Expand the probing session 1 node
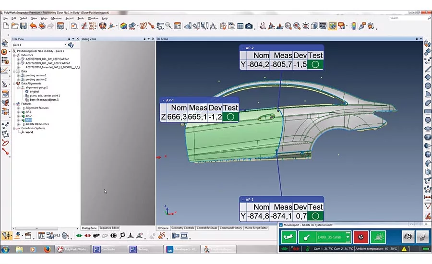The height and width of the screenshot is (264, 432). click(18, 75)
